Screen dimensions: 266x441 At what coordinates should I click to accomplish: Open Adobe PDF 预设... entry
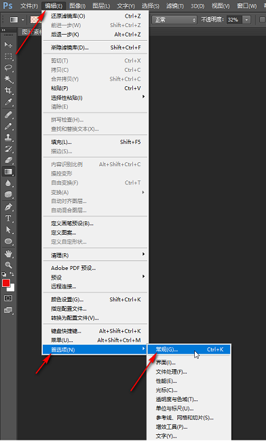(x=95, y=268)
